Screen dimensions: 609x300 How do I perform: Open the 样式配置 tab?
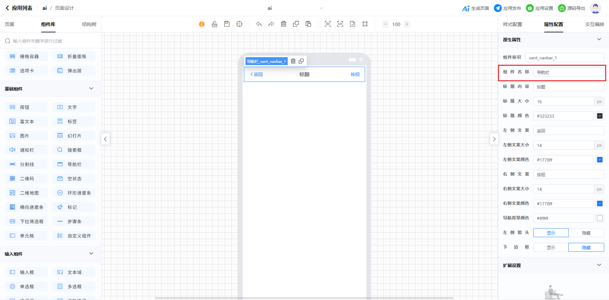tap(513, 24)
